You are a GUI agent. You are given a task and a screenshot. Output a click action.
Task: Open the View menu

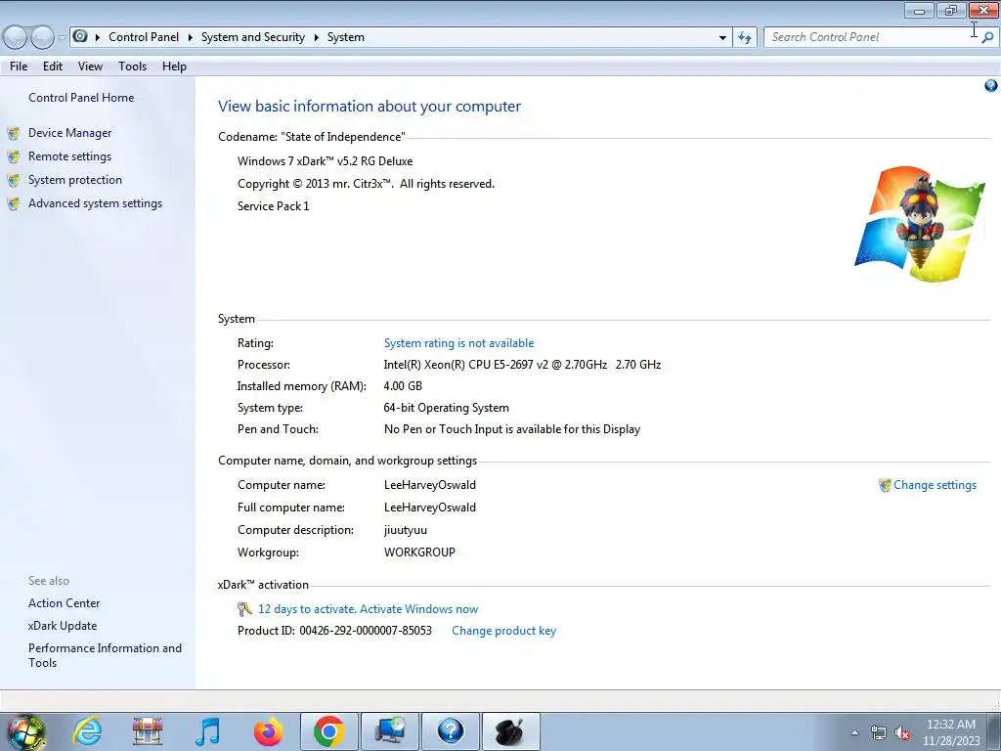tap(90, 66)
